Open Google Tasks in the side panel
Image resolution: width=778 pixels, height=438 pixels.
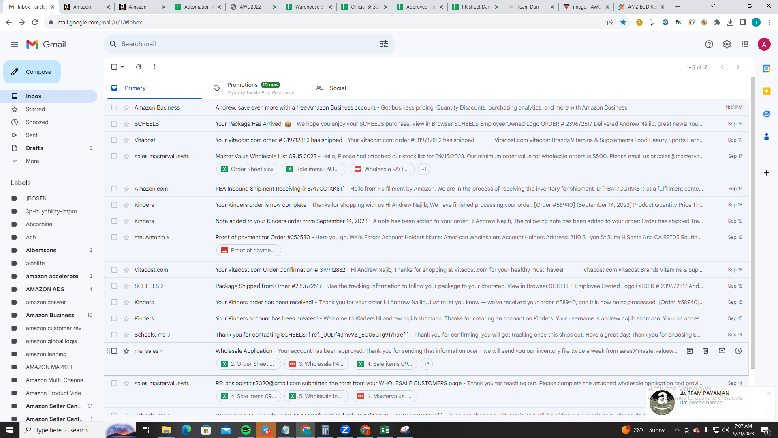pos(767,114)
